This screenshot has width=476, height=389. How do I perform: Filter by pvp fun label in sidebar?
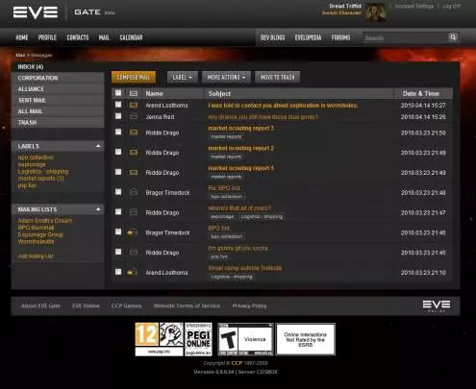[27, 185]
